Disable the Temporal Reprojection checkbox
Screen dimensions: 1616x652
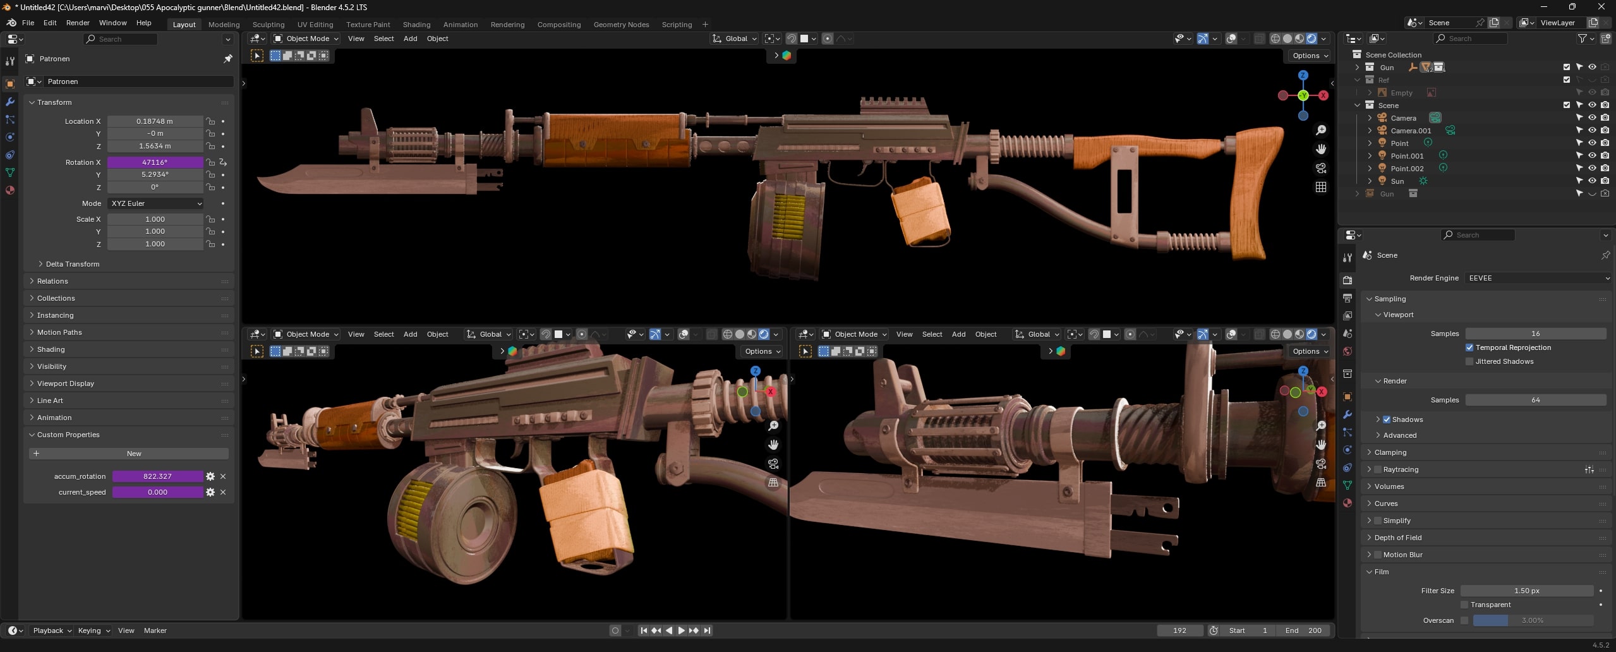(1469, 347)
